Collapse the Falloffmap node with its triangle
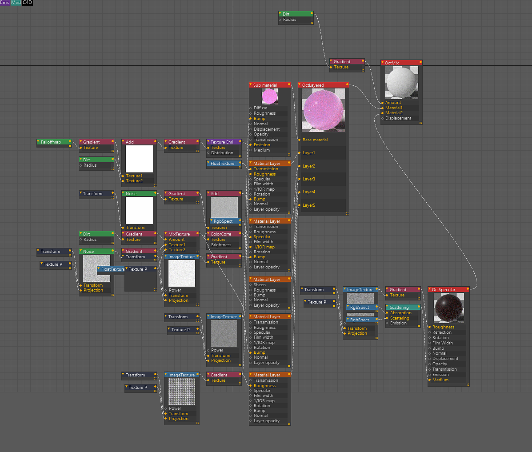 38,141
